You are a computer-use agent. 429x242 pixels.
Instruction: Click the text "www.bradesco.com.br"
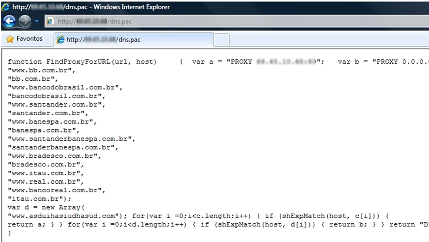click(55, 156)
